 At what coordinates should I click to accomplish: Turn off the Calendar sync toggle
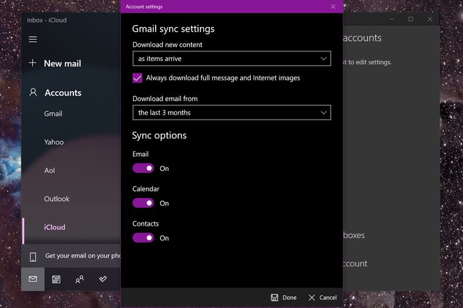143,203
